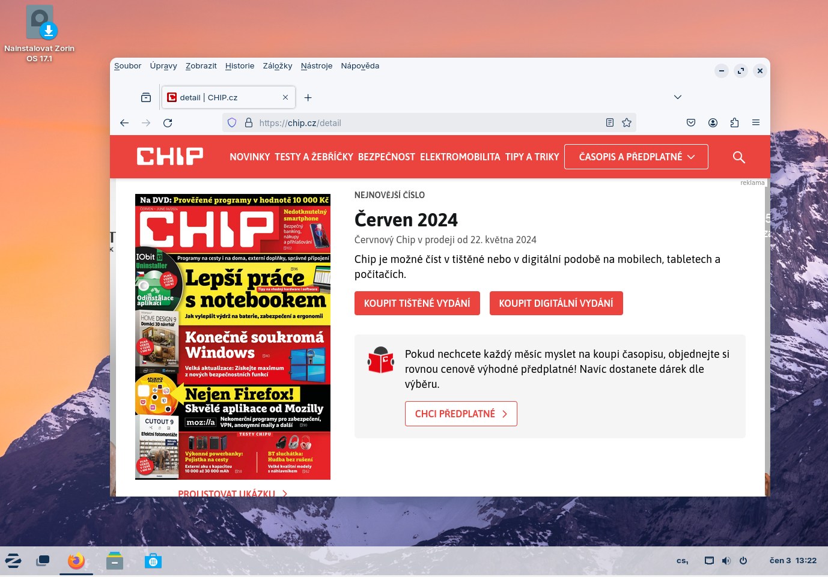Open the extensions puzzle icon
The height and width of the screenshot is (577, 828).
[734, 122]
